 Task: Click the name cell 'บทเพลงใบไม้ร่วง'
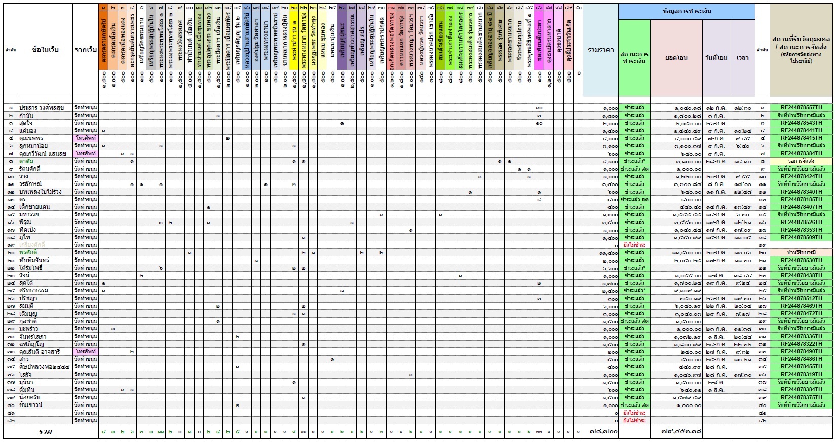[x=45, y=192]
